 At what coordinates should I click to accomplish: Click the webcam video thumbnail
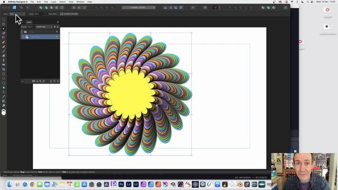(304, 171)
